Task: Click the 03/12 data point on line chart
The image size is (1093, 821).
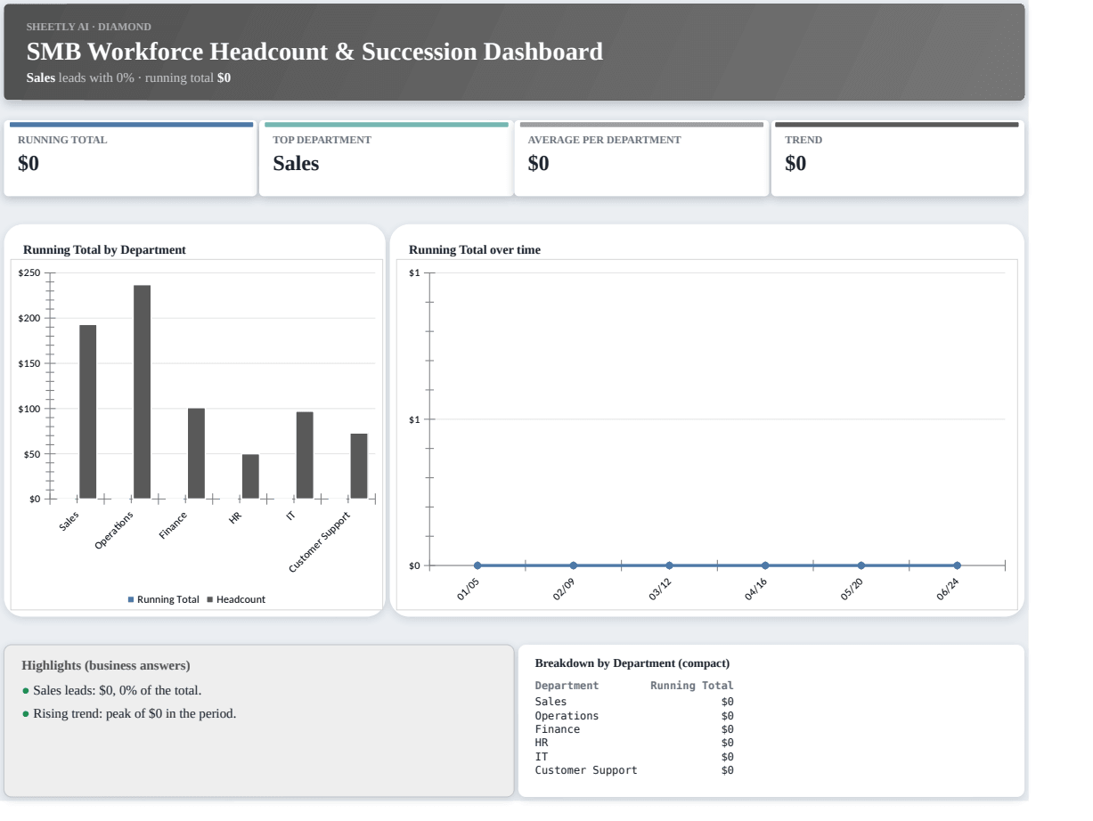Action: 669,565
